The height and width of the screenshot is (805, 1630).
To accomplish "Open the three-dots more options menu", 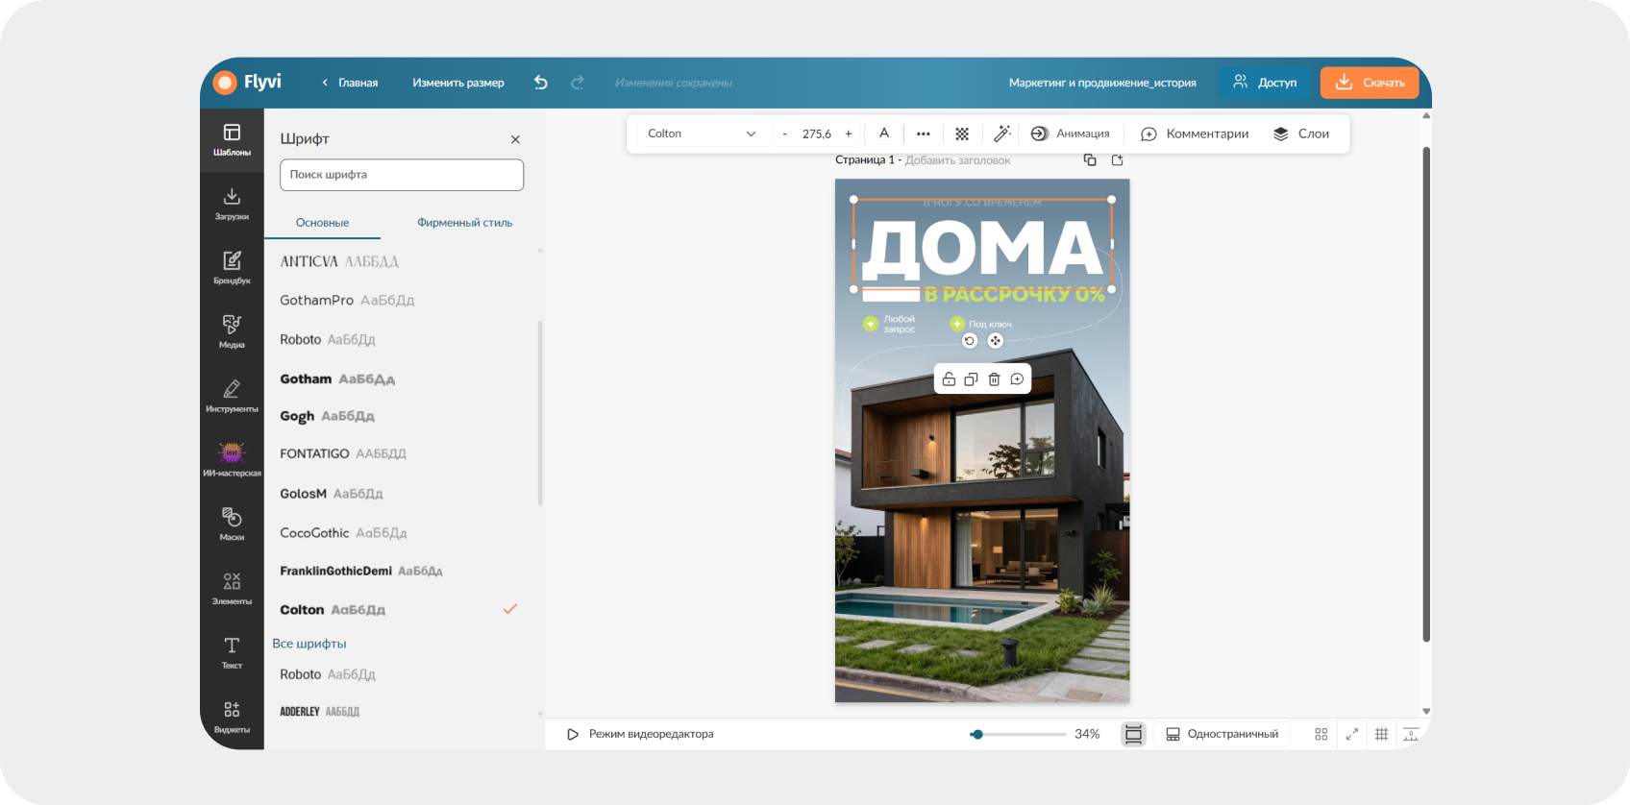I will 924,134.
